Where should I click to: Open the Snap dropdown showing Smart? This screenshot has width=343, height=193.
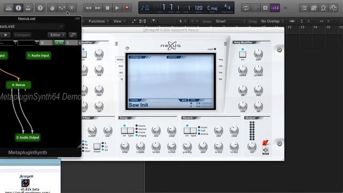point(230,21)
